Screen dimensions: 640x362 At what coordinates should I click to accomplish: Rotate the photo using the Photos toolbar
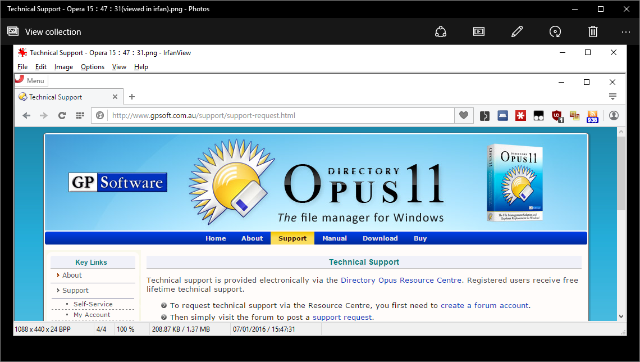point(555,31)
